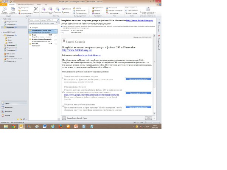Click the Firefox icon in the taskbar
Viewport: 227px width, 170px height.
(61, 127)
